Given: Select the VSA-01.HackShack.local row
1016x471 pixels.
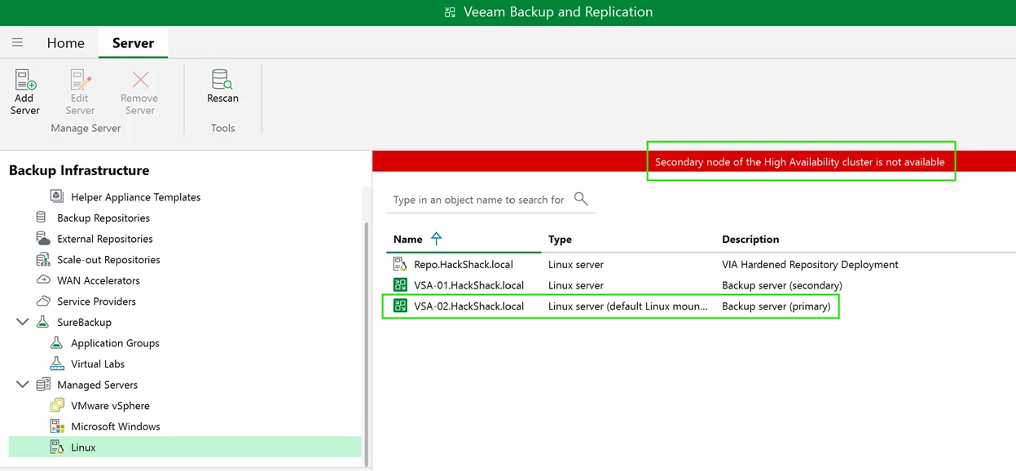Looking at the screenshot, I should coord(468,285).
